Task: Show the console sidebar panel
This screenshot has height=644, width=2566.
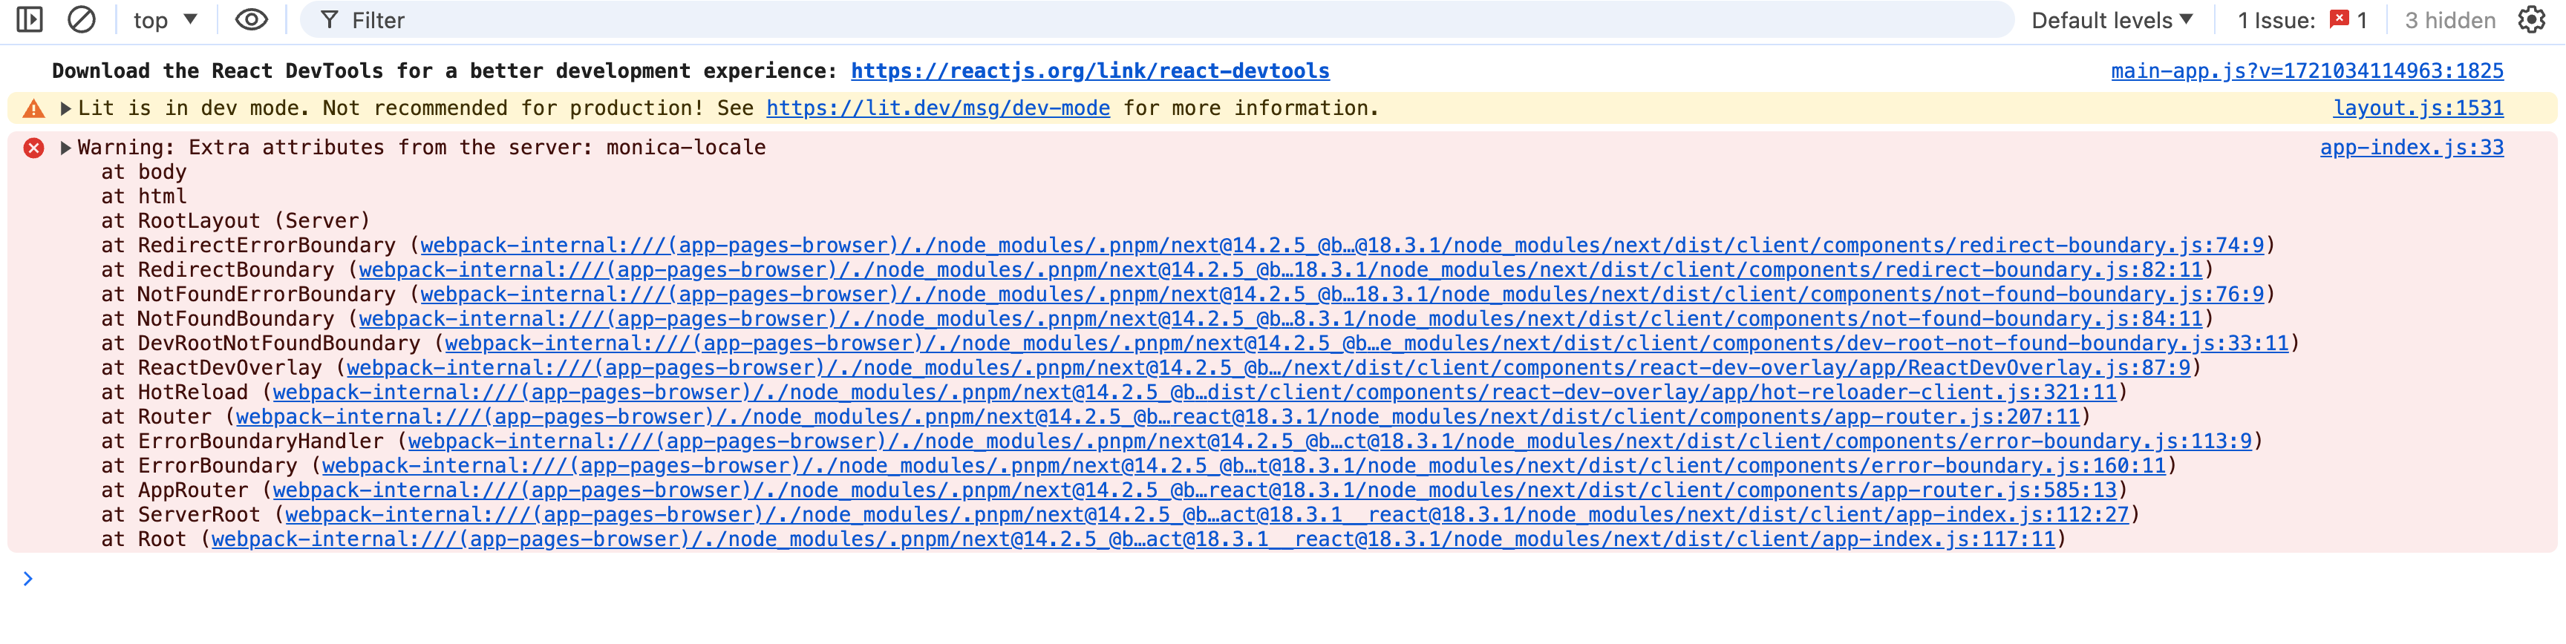Action: coord(30,20)
